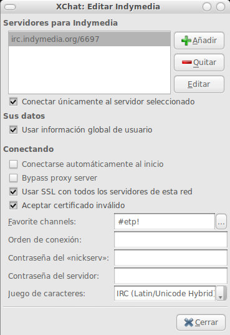Uncheck Conectar únicamente al servidor seleccionado
The height and width of the screenshot is (335, 230).
pos(14,101)
